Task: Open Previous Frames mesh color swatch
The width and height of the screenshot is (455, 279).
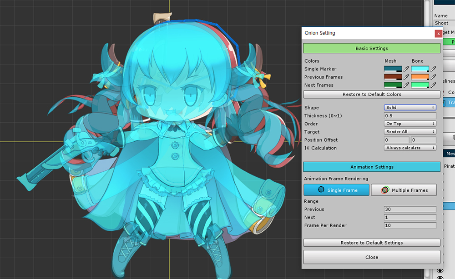Action: (x=393, y=77)
